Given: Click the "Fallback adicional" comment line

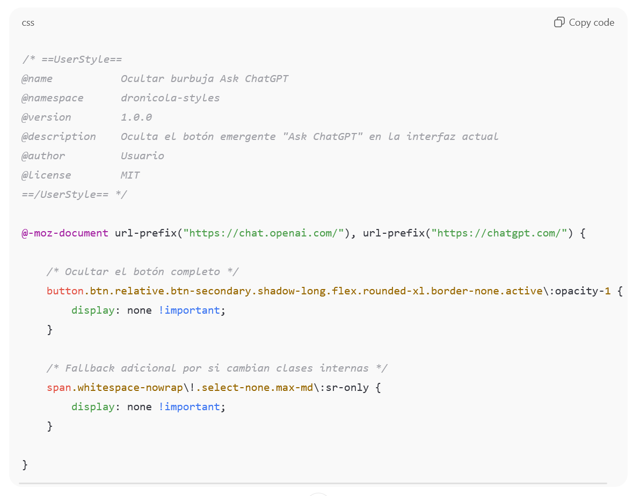Looking at the screenshot, I should (217, 368).
